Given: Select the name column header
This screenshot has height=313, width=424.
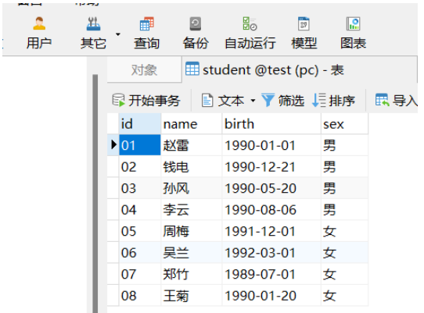Looking at the screenshot, I should click(x=191, y=124).
